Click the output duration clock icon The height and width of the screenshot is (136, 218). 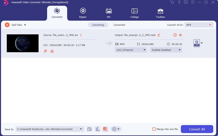[168, 44]
